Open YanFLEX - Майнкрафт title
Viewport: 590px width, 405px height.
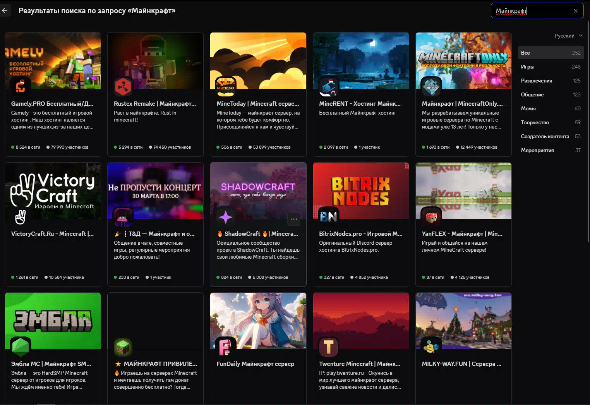click(462, 234)
